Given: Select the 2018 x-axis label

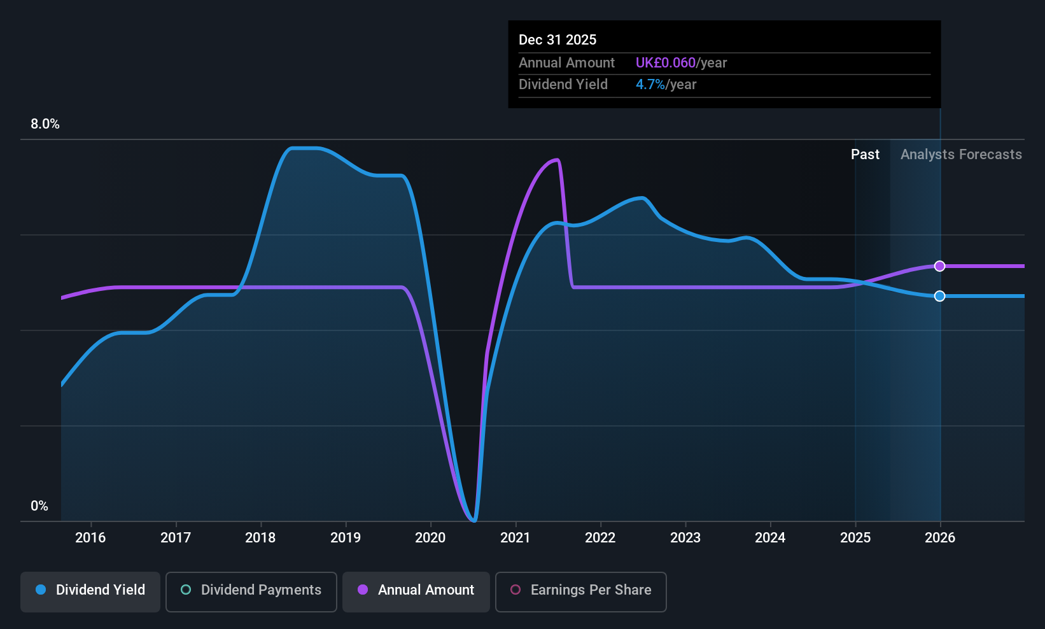Looking at the screenshot, I should pos(260,538).
